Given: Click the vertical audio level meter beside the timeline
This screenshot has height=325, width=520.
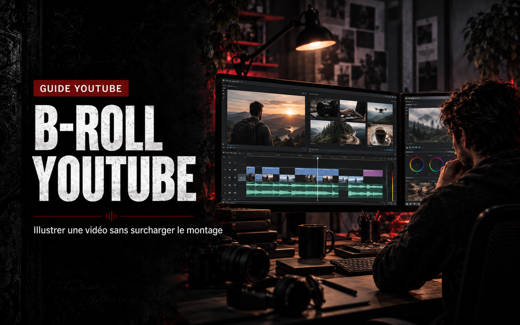Looking at the screenshot, I should [x=392, y=181].
